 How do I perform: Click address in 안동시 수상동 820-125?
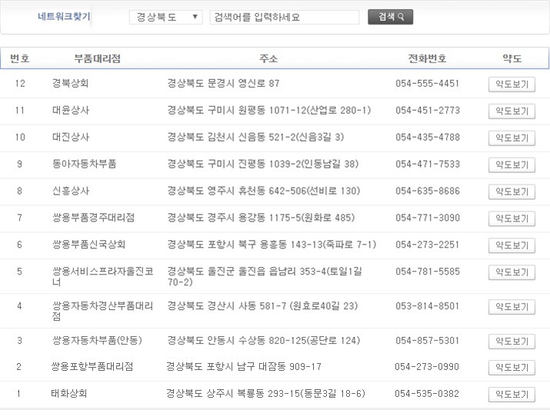point(263,340)
